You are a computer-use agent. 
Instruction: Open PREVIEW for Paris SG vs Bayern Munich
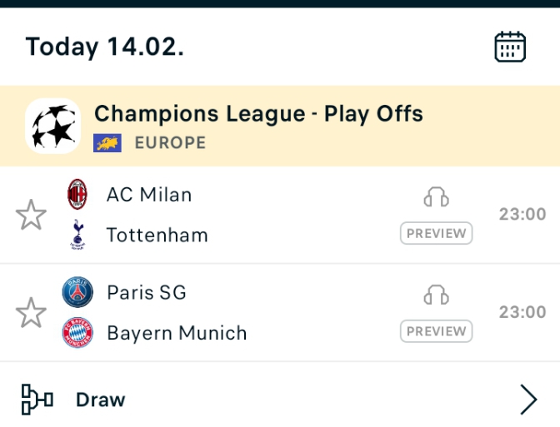tap(436, 331)
